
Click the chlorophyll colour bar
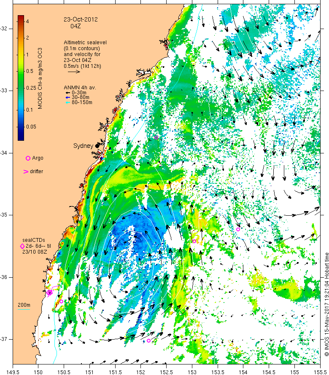[21, 78]
